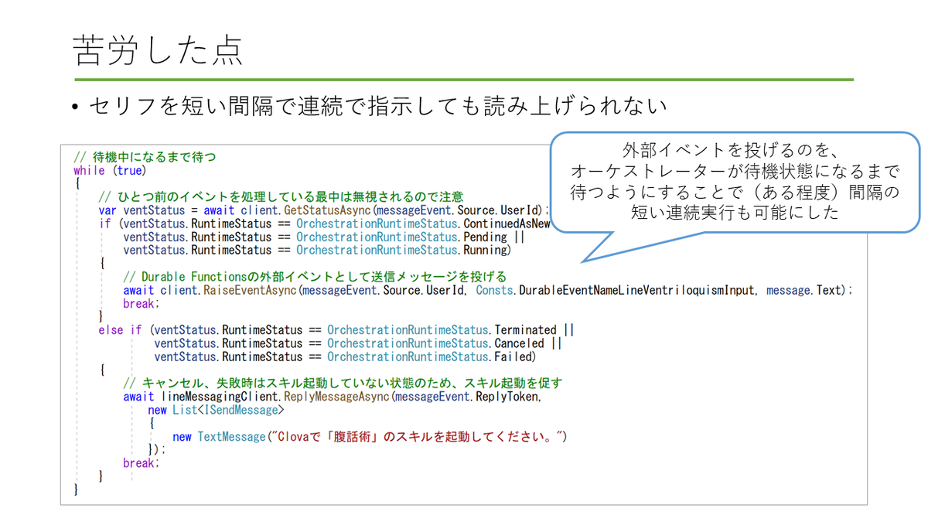Click the line ending with 'OrchestrationRuntimeStatus.Failed)'
This screenshot has width=928, height=522.
tap(345, 357)
